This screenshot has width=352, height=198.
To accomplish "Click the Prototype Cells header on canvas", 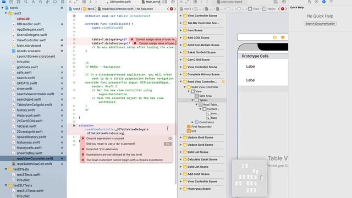I will 255,56.
